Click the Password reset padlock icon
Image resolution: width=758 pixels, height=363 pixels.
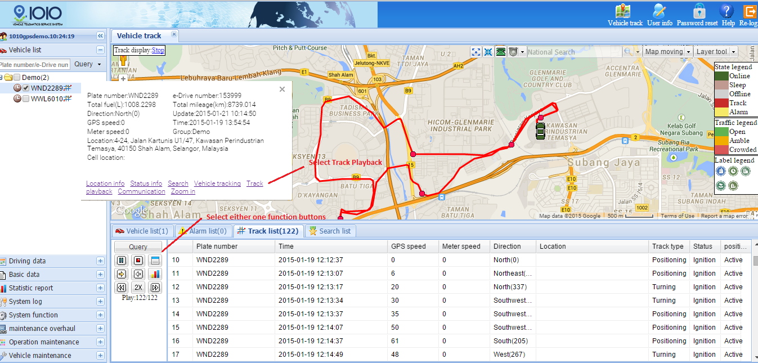coord(699,11)
